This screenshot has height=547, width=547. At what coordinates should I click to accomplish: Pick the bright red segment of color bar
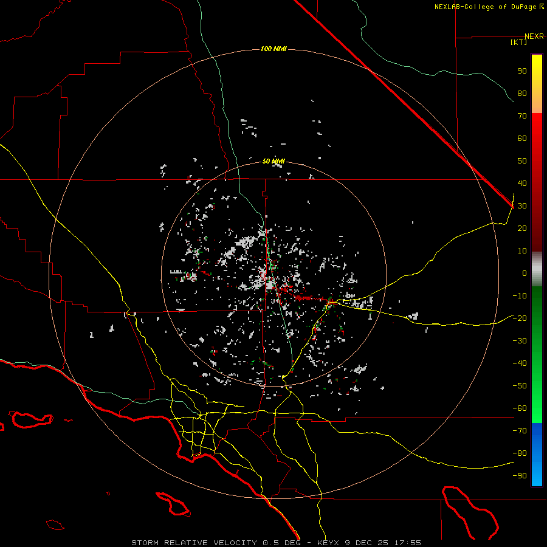[x=537, y=182]
